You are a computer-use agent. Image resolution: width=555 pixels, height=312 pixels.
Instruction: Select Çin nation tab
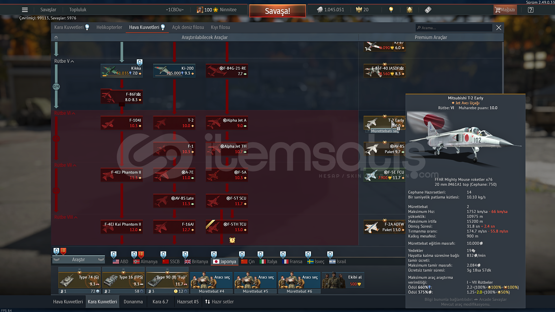(248, 262)
